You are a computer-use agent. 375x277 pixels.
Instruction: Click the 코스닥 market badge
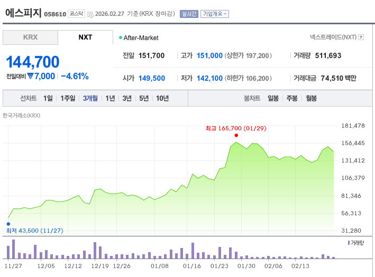(x=76, y=14)
